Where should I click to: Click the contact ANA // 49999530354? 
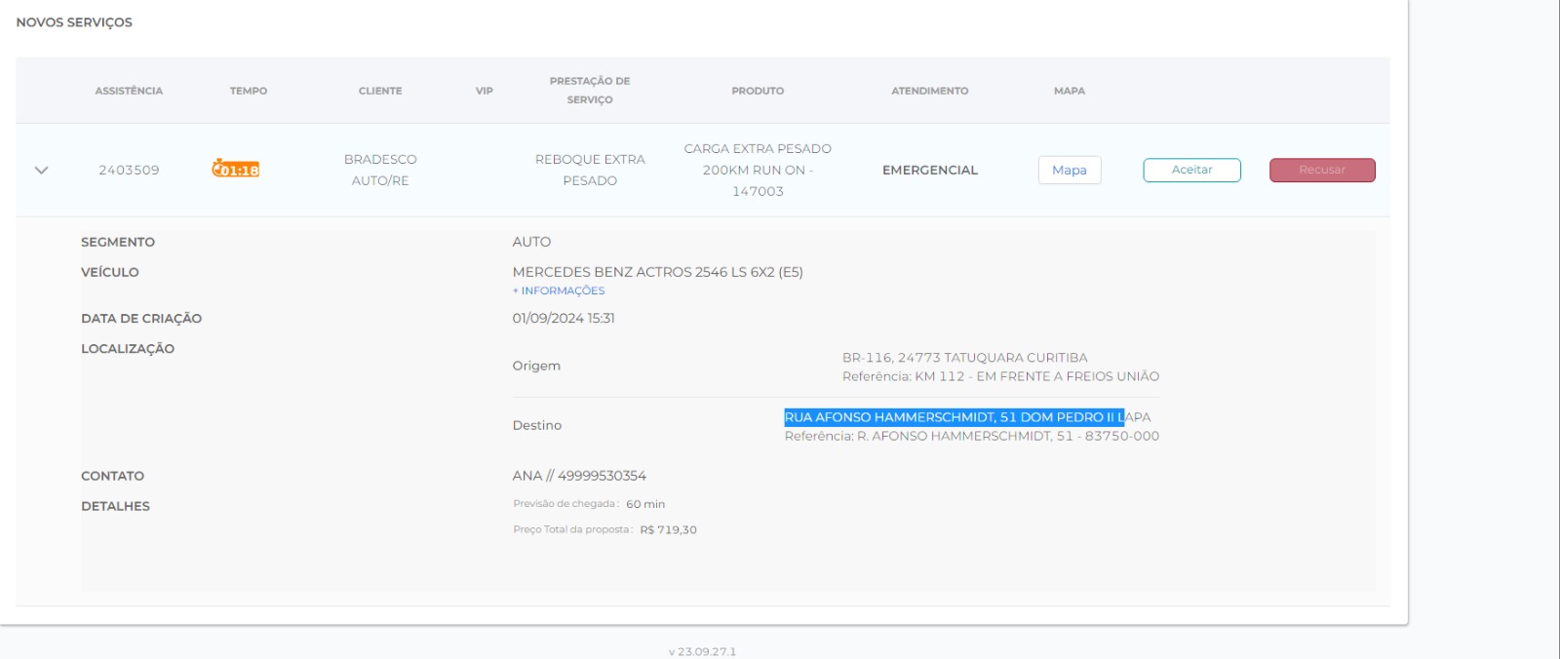tap(579, 476)
